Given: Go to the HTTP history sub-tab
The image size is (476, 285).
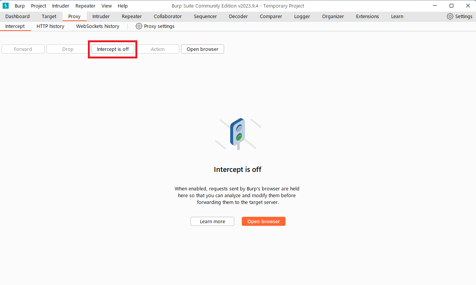Looking at the screenshot, I should tap(51, 26).
